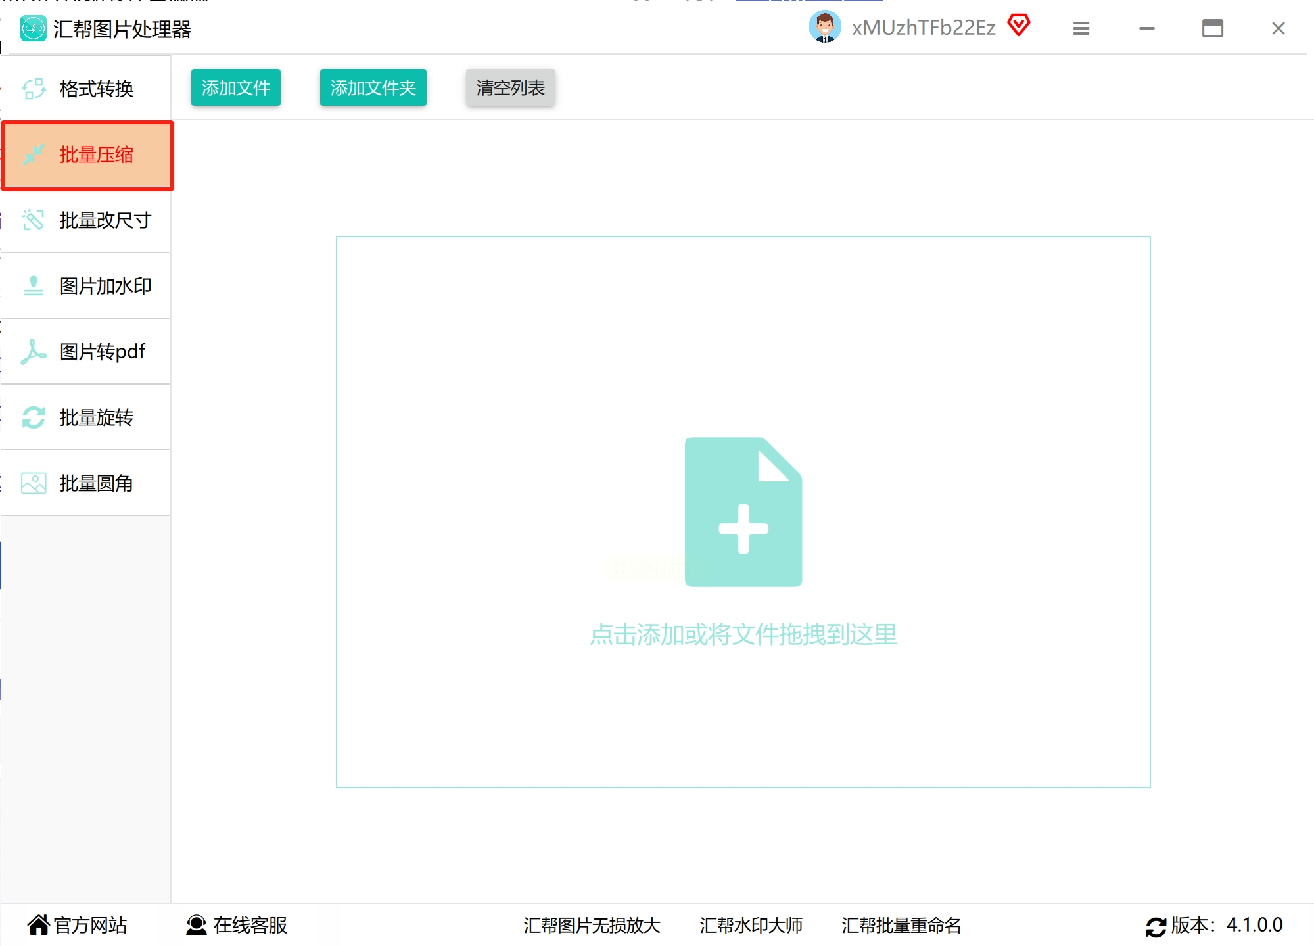Open 汇帮图片无损放大 link

point(592,925)
